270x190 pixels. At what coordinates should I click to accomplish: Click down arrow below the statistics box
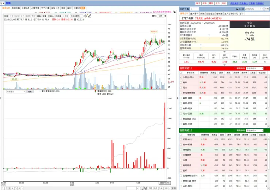[224, 52]
